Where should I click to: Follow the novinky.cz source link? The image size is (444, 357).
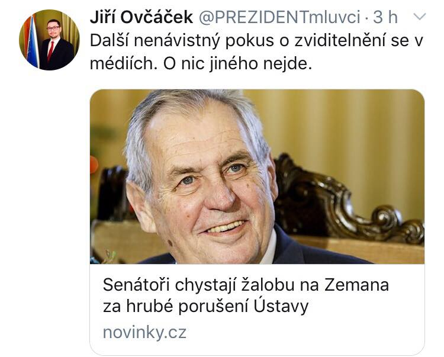click(144, 332)
